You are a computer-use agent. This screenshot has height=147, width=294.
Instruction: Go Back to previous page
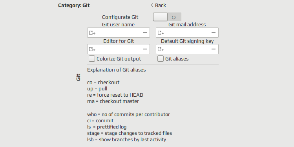(158, 5)
